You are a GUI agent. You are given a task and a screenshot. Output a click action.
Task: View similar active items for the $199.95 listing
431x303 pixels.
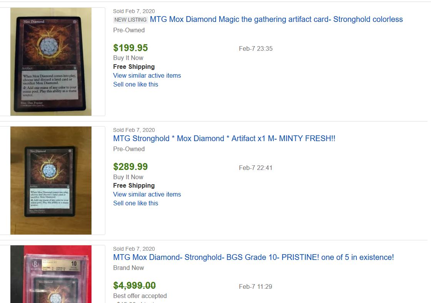147,75
